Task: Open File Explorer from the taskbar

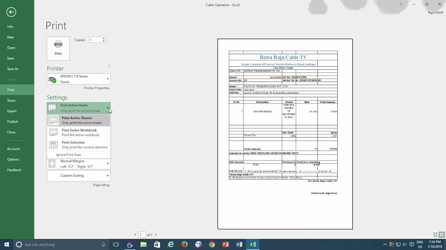Action: pos(144,244)
